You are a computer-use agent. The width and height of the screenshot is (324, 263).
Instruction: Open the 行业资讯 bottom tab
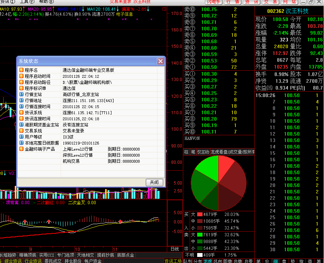[33, 261]
